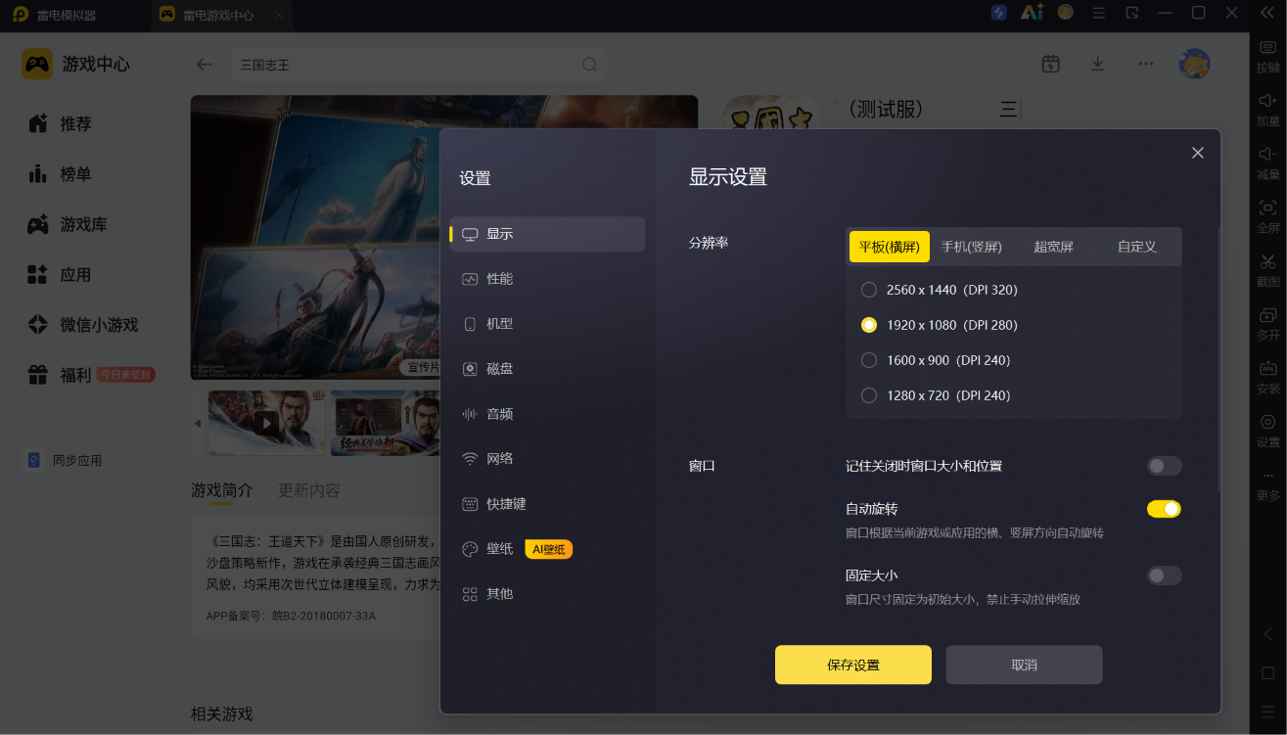Switch to the 手机(竖屏) resolution tab
The image size is (1287, 735).
971,247
